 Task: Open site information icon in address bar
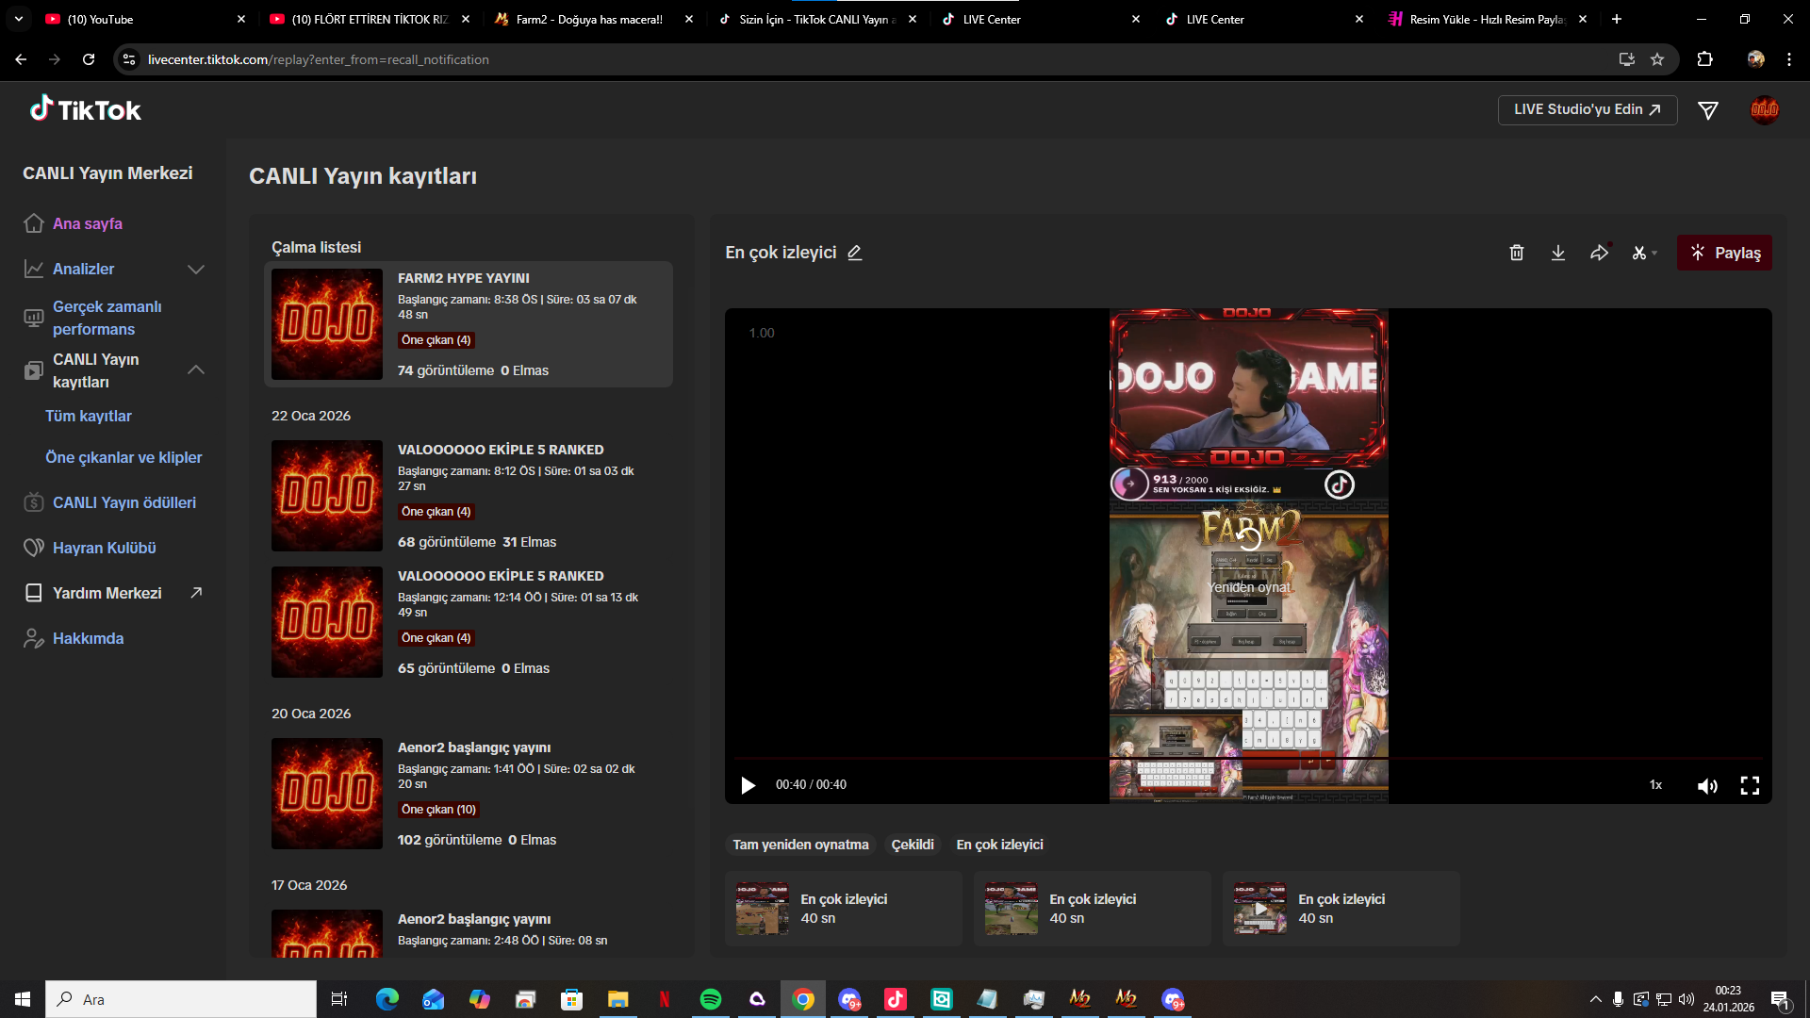[x=129, y=59]
